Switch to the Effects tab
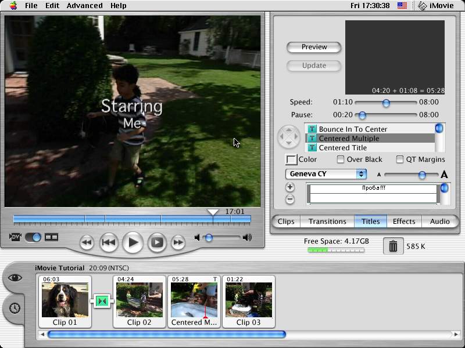The image size is (465, 348). (404, 222)
